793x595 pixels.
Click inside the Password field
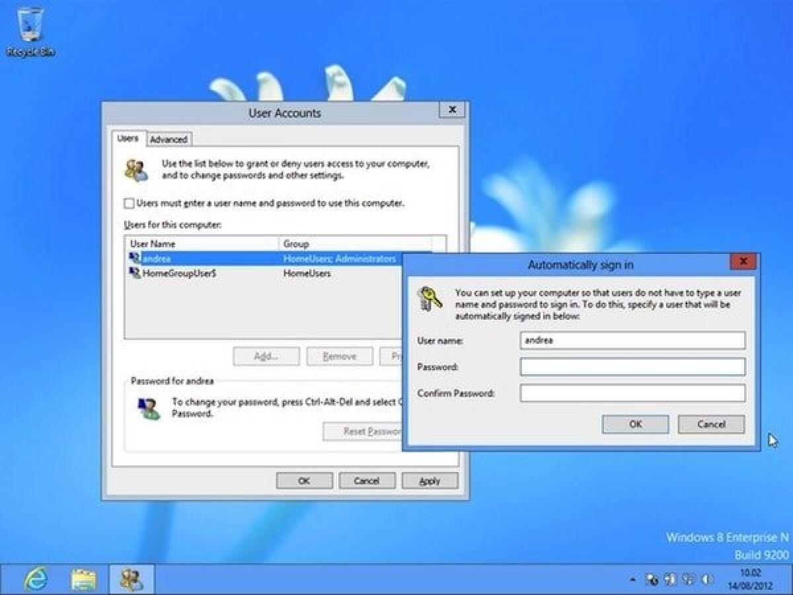click(632, 367)
